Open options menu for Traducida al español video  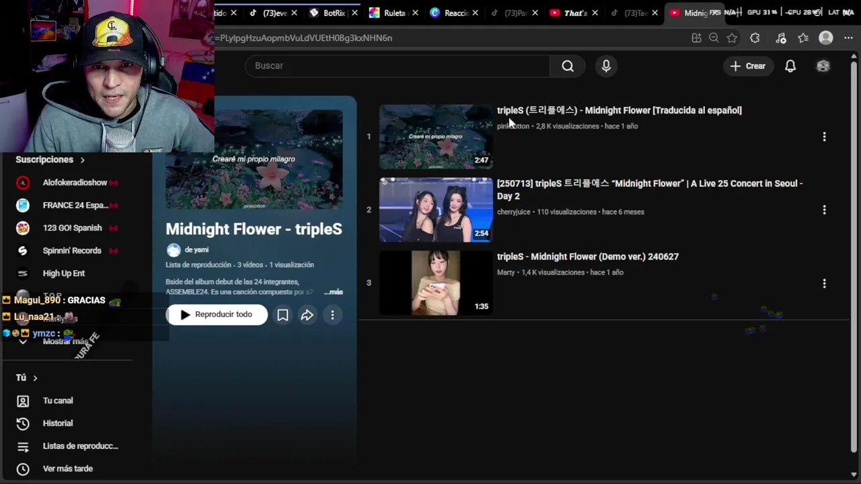tap(824, 136)
